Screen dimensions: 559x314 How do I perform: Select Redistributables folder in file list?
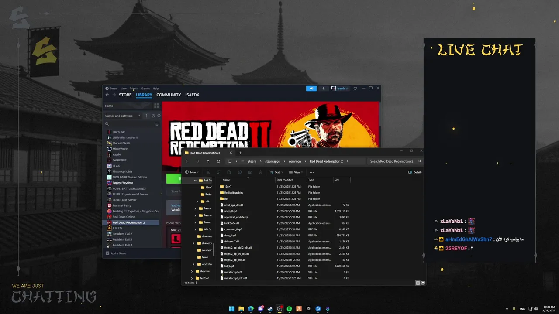tap(234, 192)
